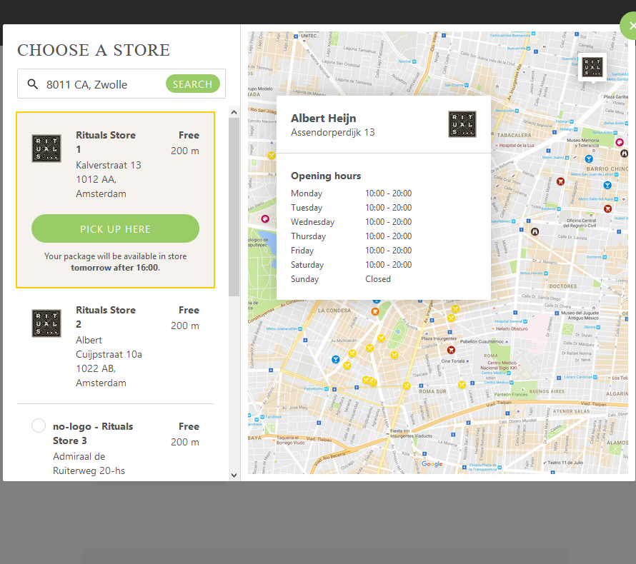Click the Rituals logo in Albert Heijn popup
636x564 pixels.
[x=462, y=124]
